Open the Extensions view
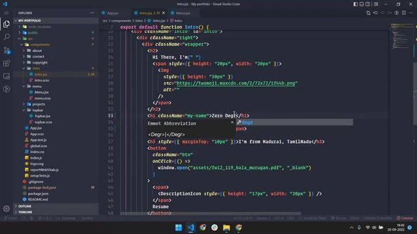Viewport: 417px width, 234px height. click(x=7, y=63)
